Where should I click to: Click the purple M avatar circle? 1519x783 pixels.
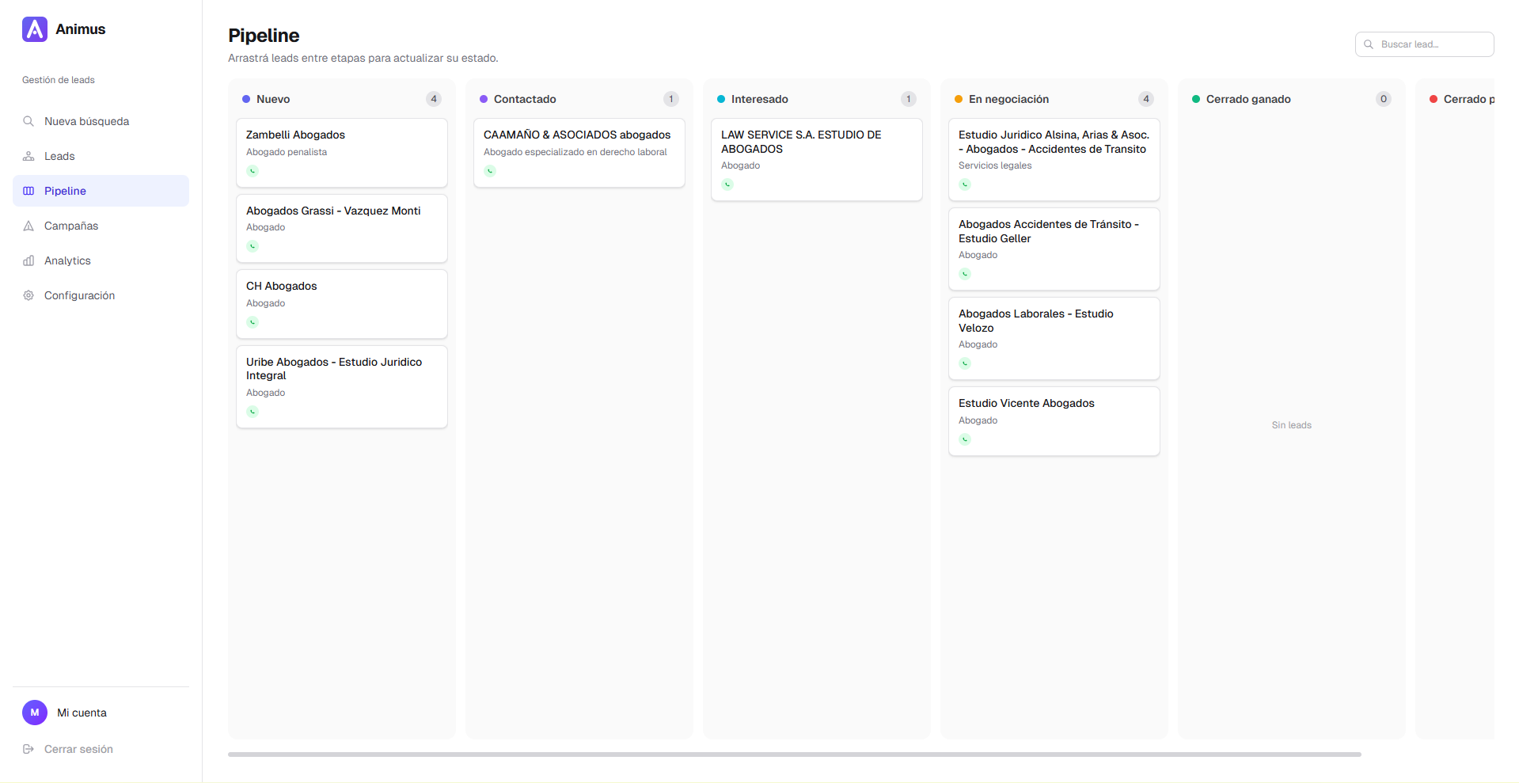(x=35, y=713)
